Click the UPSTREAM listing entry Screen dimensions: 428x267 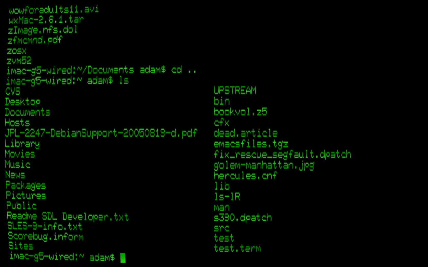pos(235,91)
